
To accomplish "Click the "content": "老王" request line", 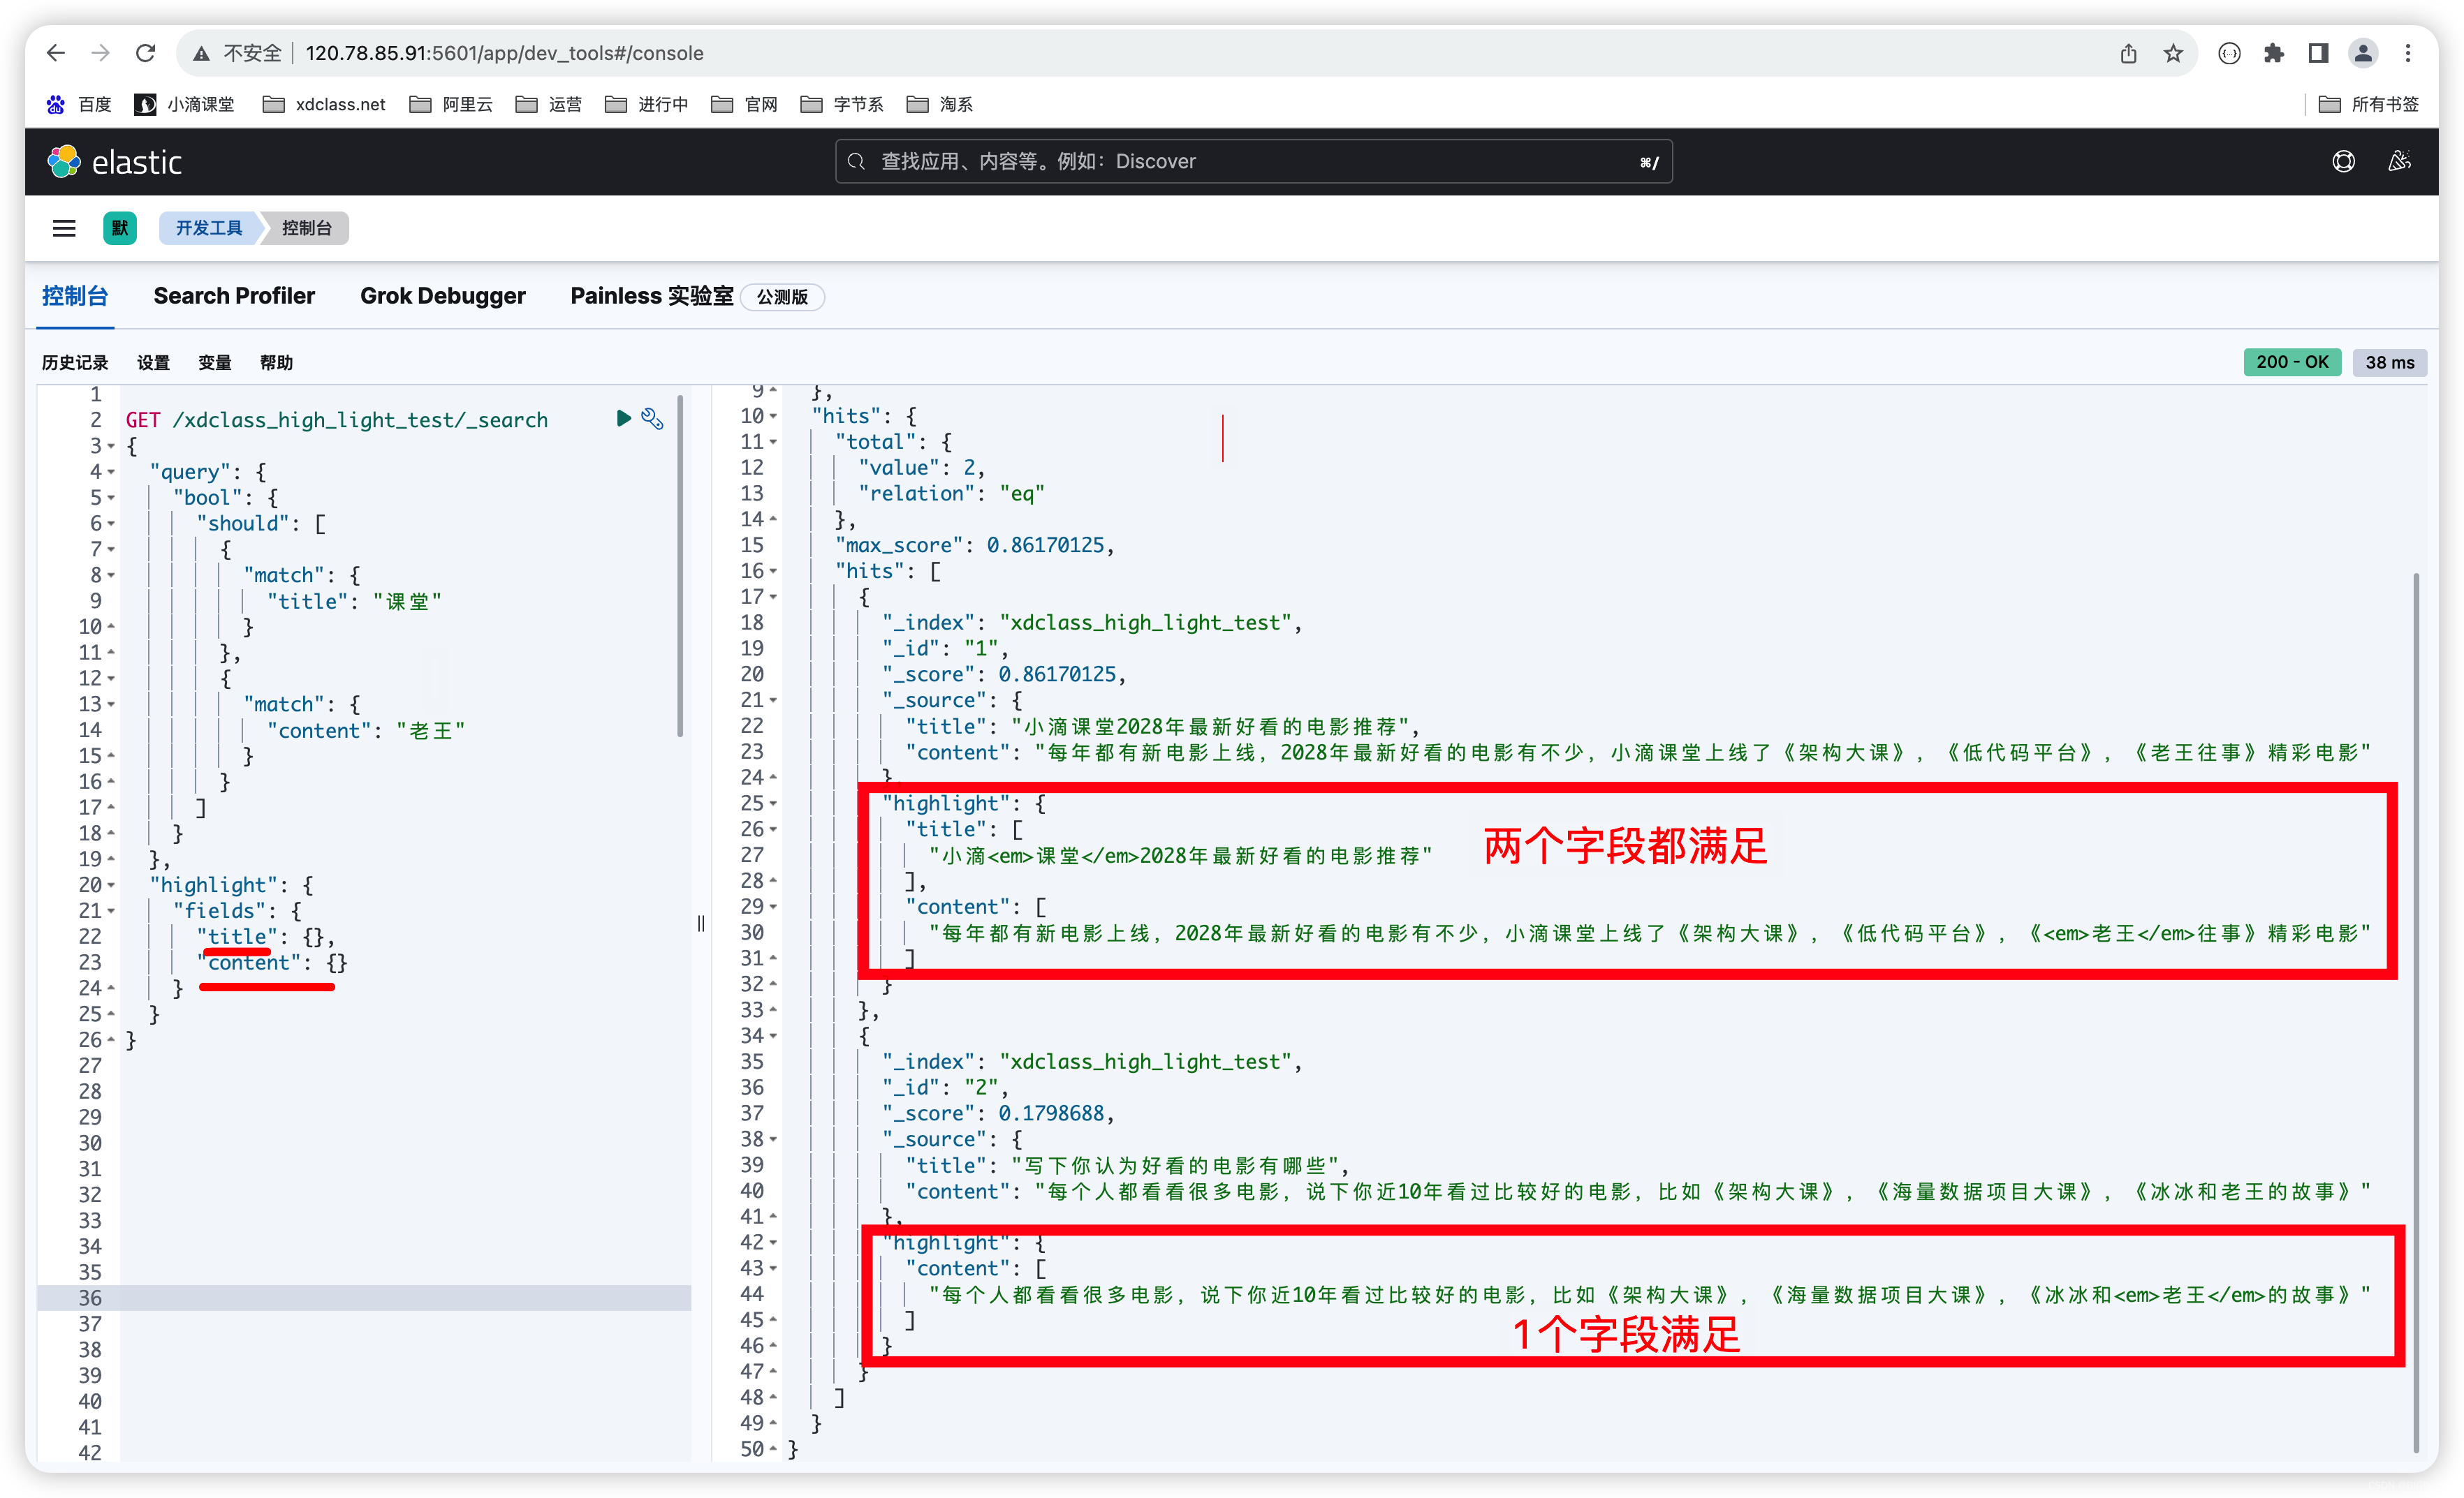I will point(366,731).
